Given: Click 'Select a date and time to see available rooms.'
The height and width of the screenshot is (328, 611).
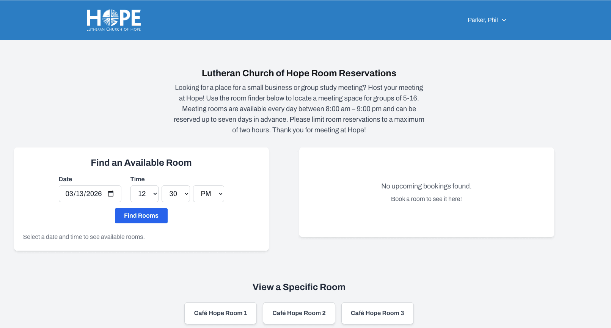Looking at the screenshot, I should 84,237.
